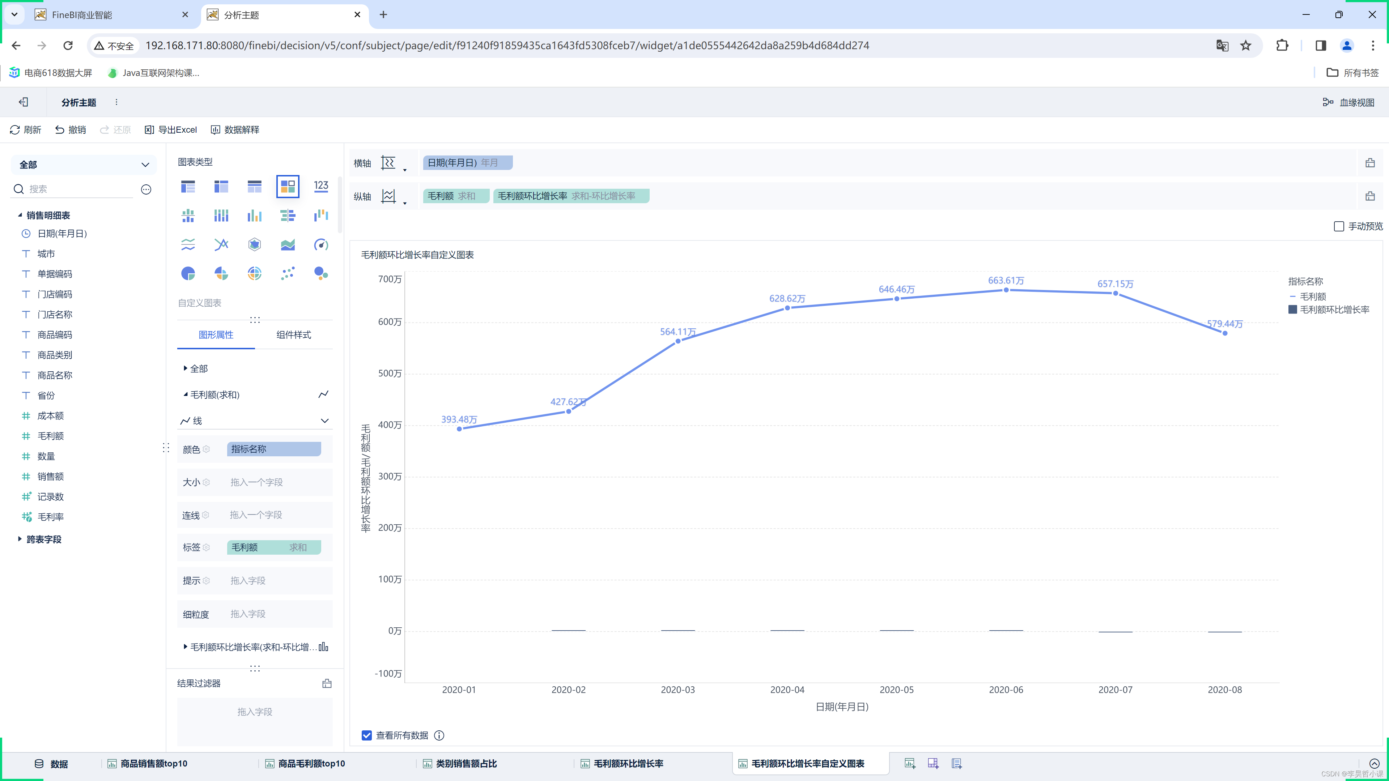This screenshot has width=1389, height=781.
Task: Open vertical axis settings dropdown arrow
Action: click(x=405, y=203)
